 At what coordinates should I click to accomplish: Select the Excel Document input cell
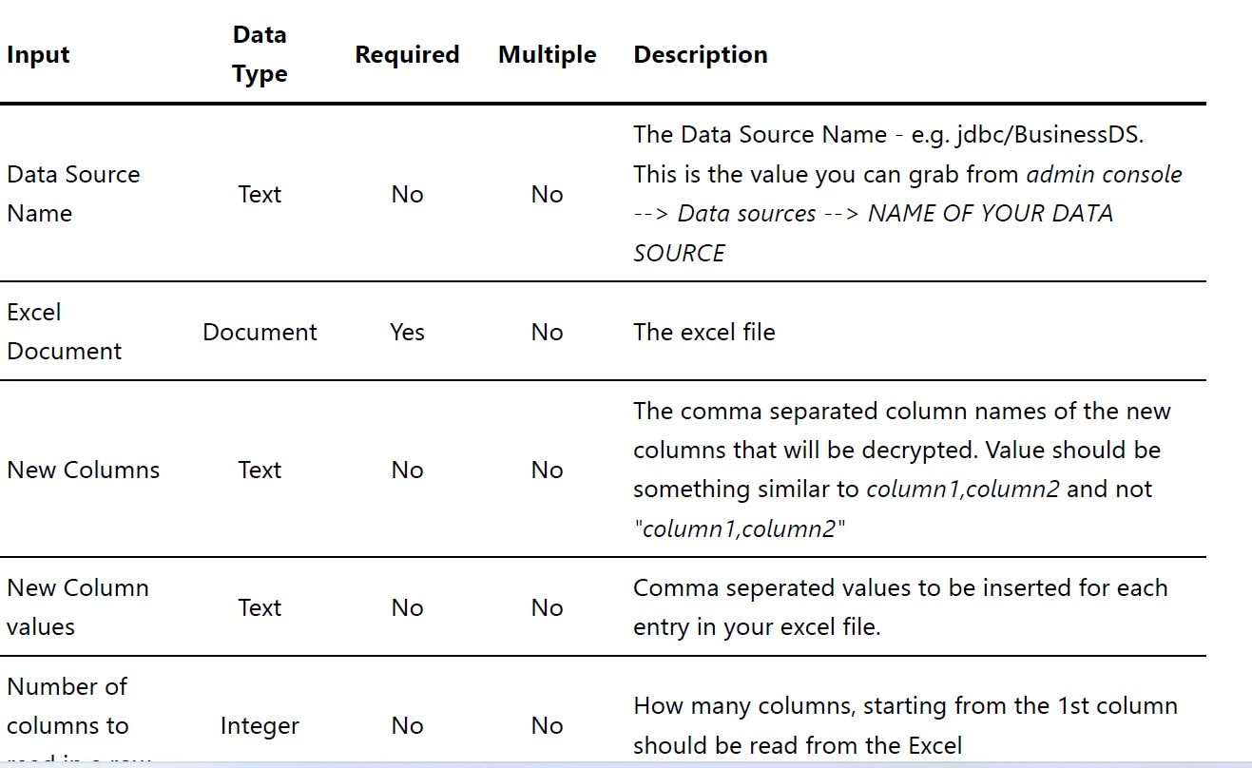click(x=64, y=332)
